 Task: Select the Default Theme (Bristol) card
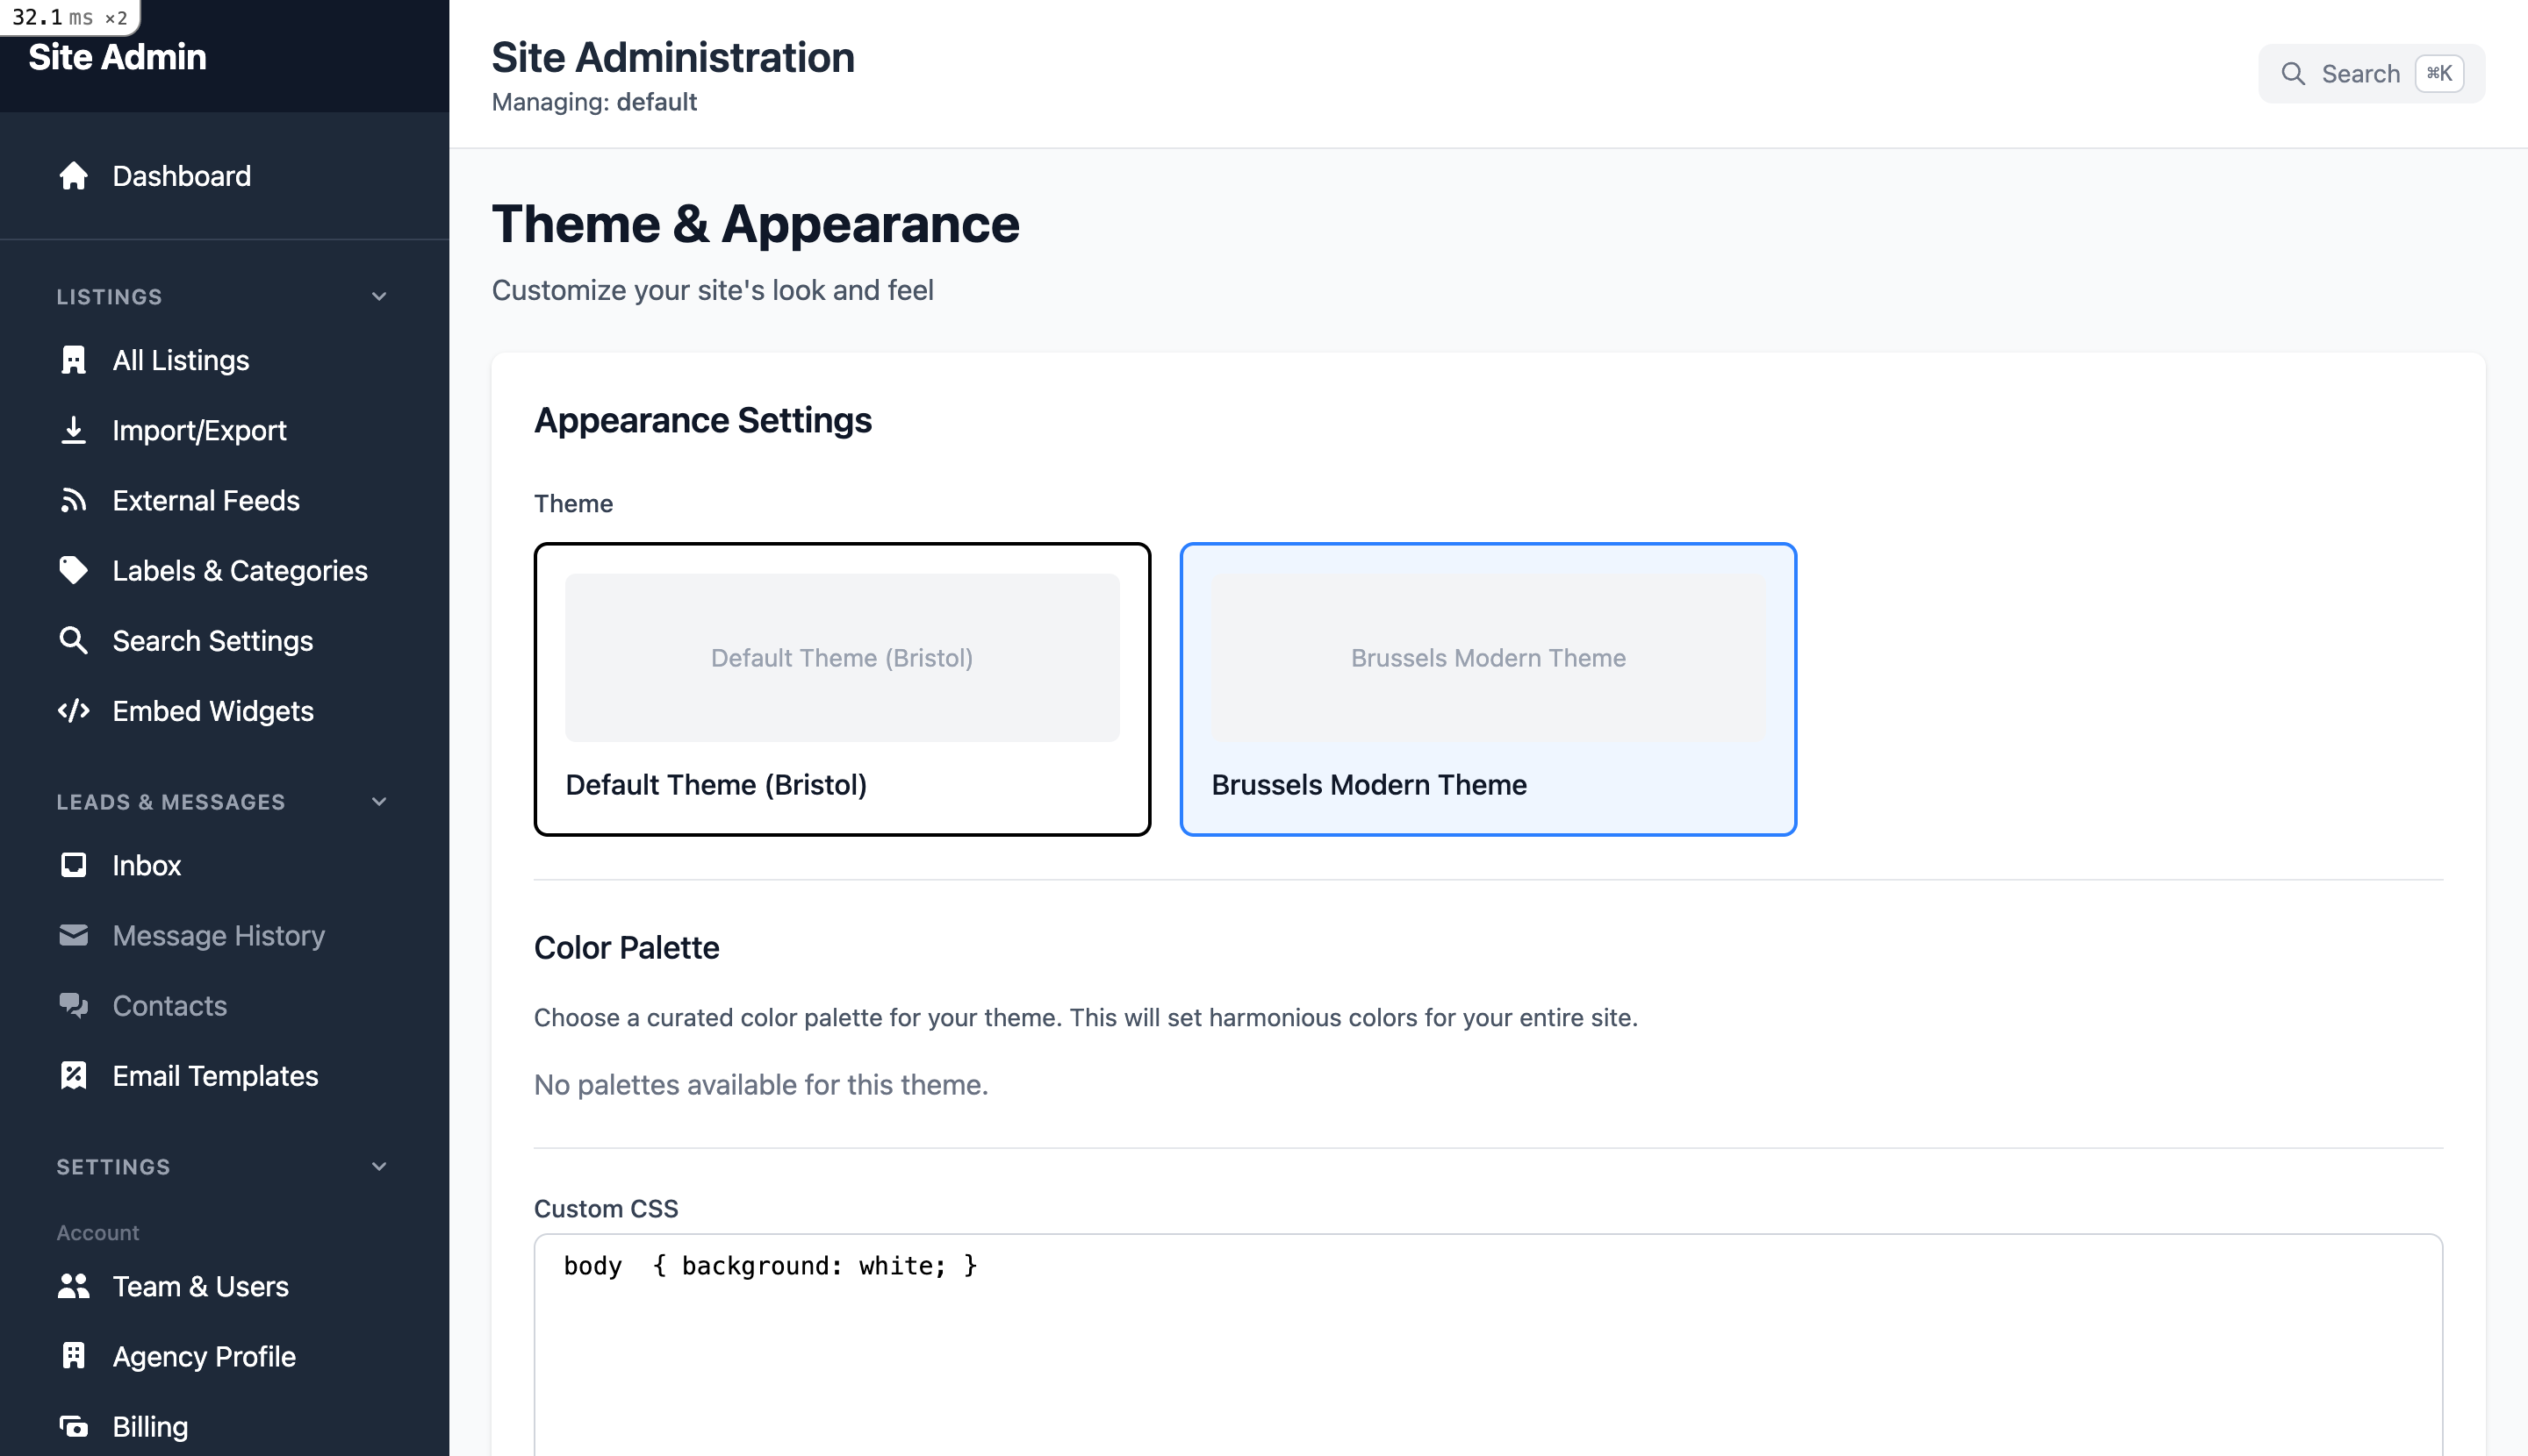pos(842,688)
